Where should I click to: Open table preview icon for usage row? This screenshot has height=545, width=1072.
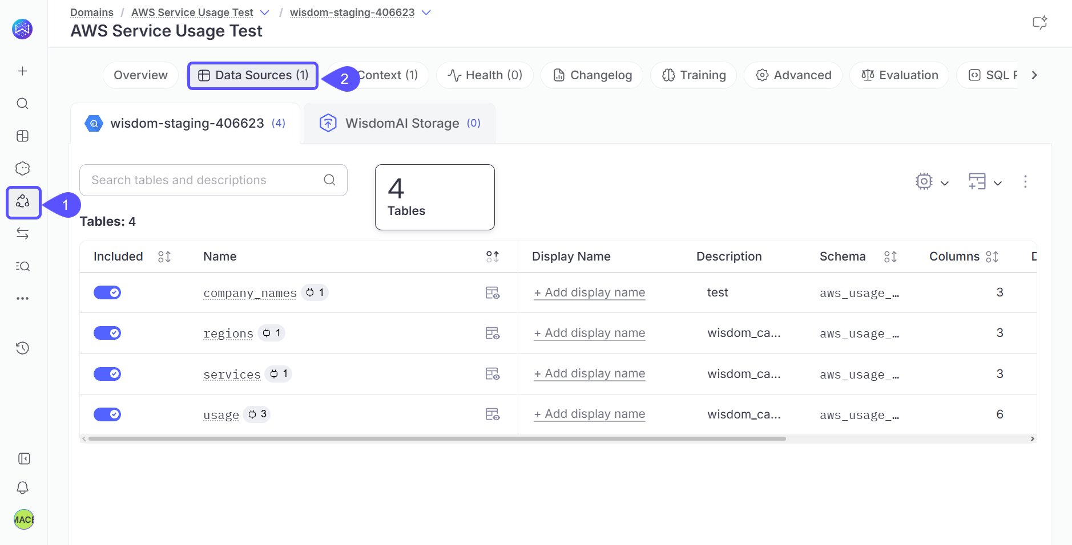pyautogui.click(x=492, y=414)
